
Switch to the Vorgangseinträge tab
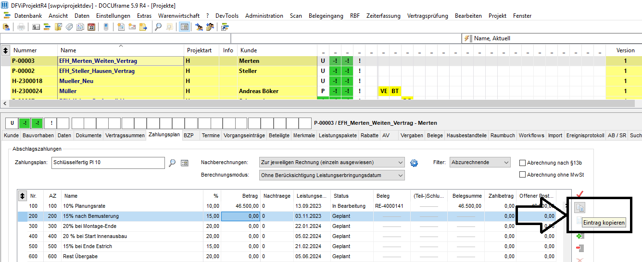pyautogui.click(x=244, y=135)
